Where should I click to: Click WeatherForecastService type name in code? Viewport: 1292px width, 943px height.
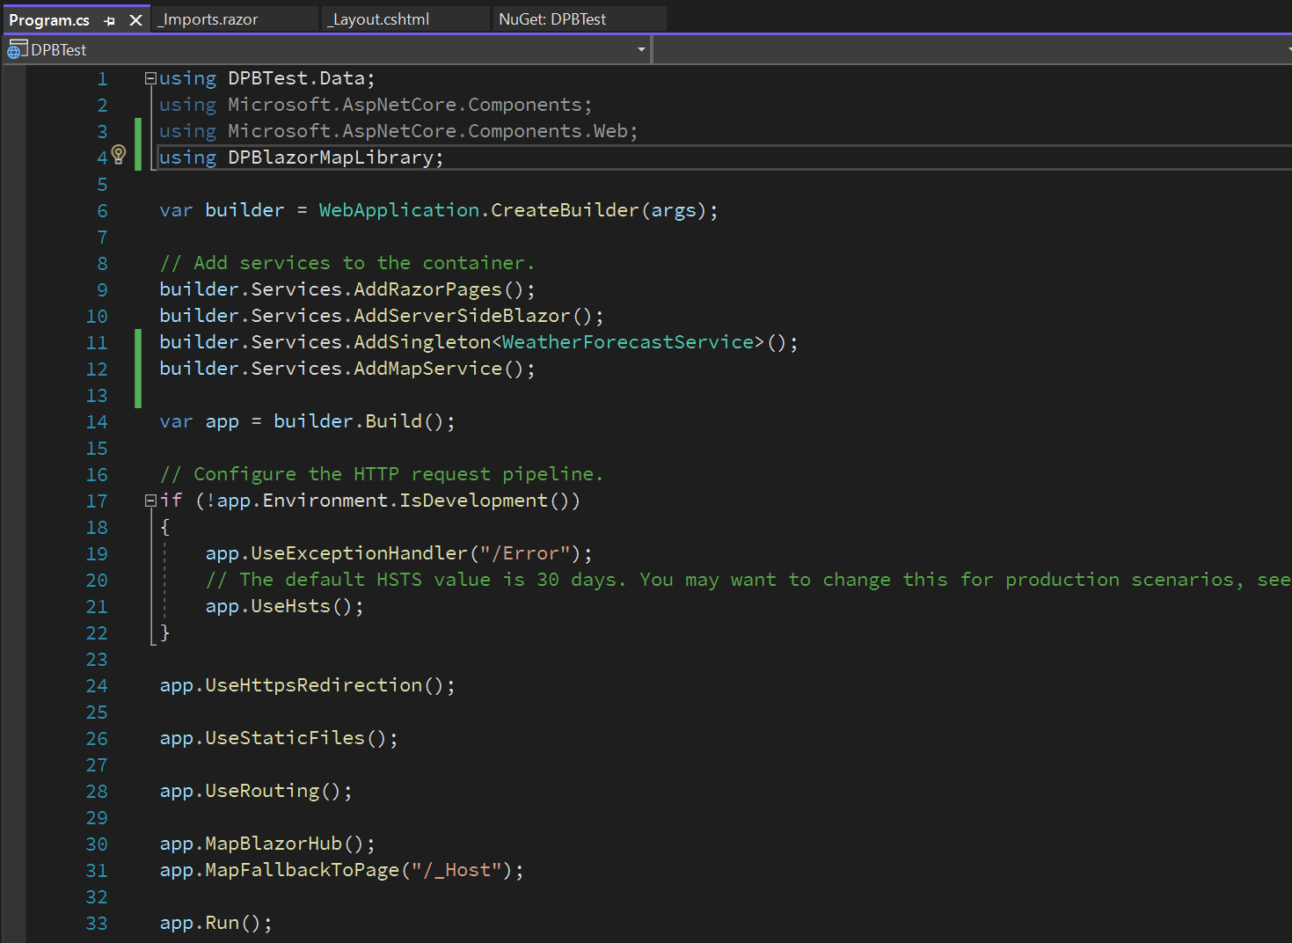[x=628, y=342]
